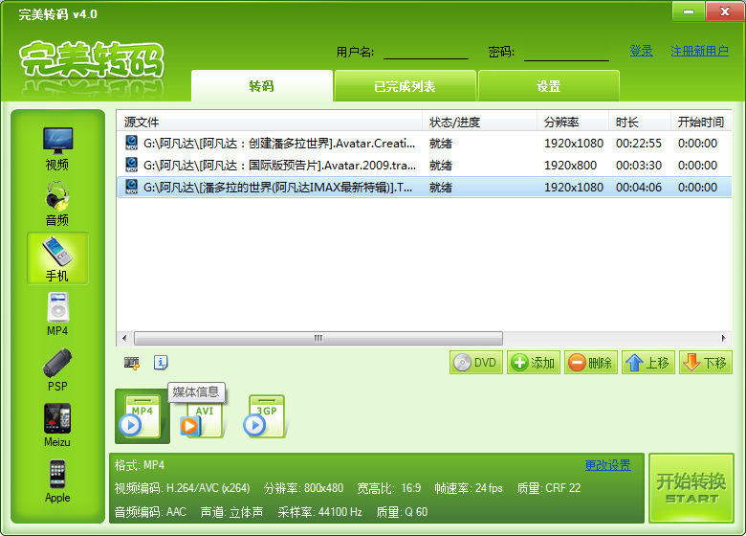Focus the 用户名 username field
Viewport: 746px width, 536px height.
coord(426,52)
